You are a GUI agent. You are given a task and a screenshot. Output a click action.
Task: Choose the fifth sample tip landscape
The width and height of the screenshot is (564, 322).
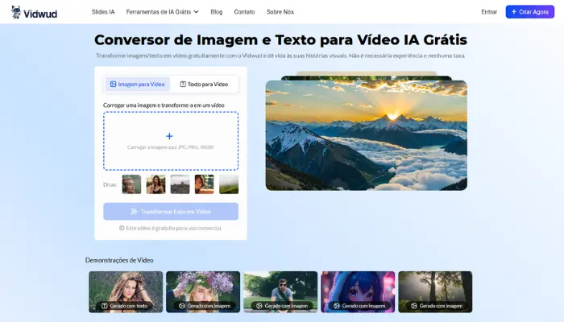pos(229,184)
